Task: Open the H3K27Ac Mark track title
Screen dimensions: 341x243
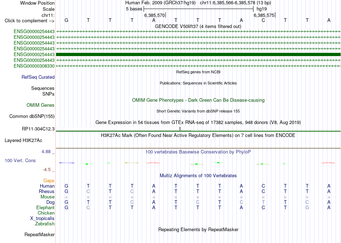Action: click(x=198, y=136)
